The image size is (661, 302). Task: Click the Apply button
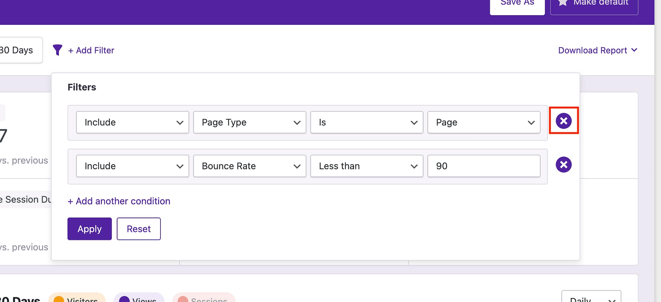coord(90,229)
